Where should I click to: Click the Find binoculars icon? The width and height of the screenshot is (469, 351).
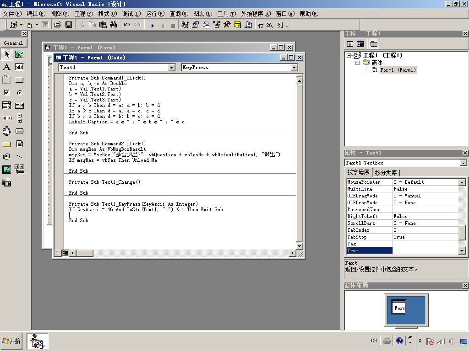click(114, 25)
